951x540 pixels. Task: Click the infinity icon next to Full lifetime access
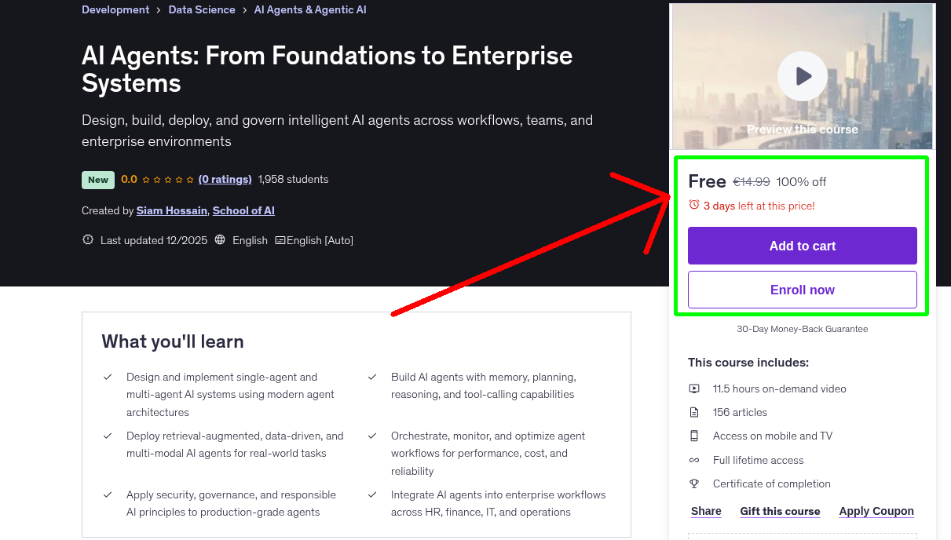coord(694,460)
